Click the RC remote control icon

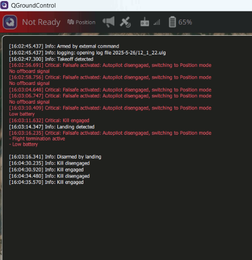click(x=145, y=22)
